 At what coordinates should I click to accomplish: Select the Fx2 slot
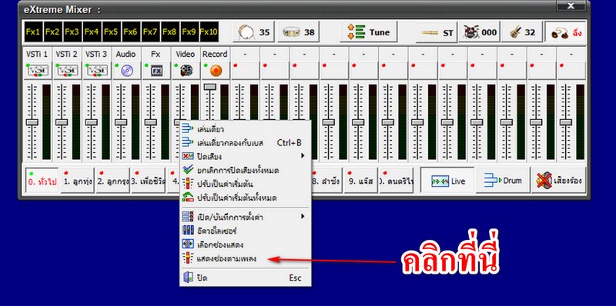click(x=52, y=32)
